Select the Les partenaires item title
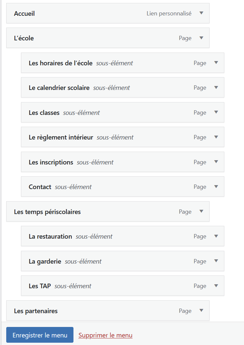Screen dimensions: 244x345 [x=36, y=311]
